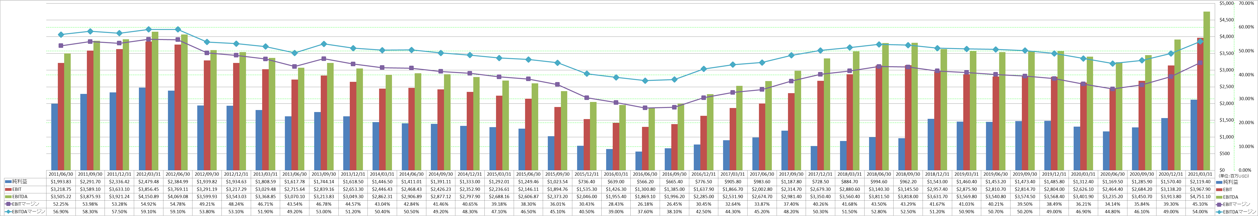Select EBITDA margin value 37.60%

tap(646, 212)
